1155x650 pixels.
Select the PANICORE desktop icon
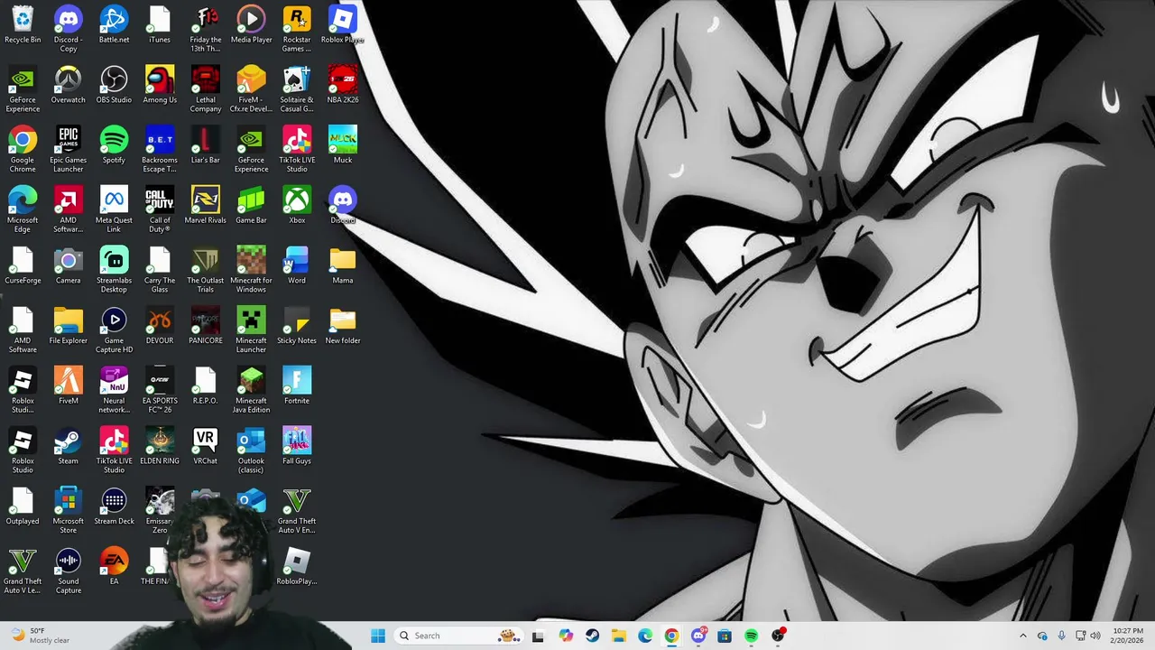pos(206,327)
